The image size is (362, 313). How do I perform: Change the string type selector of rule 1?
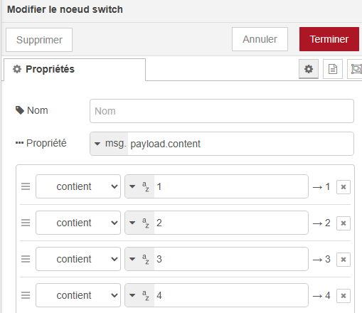pyautogui.click(x=139, y=186)
